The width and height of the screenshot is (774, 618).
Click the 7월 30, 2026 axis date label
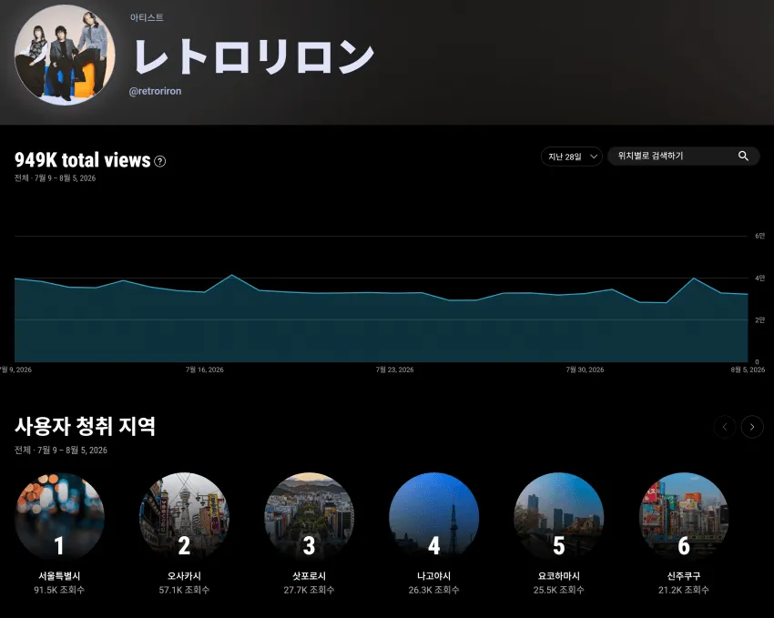tap(585, 370)
